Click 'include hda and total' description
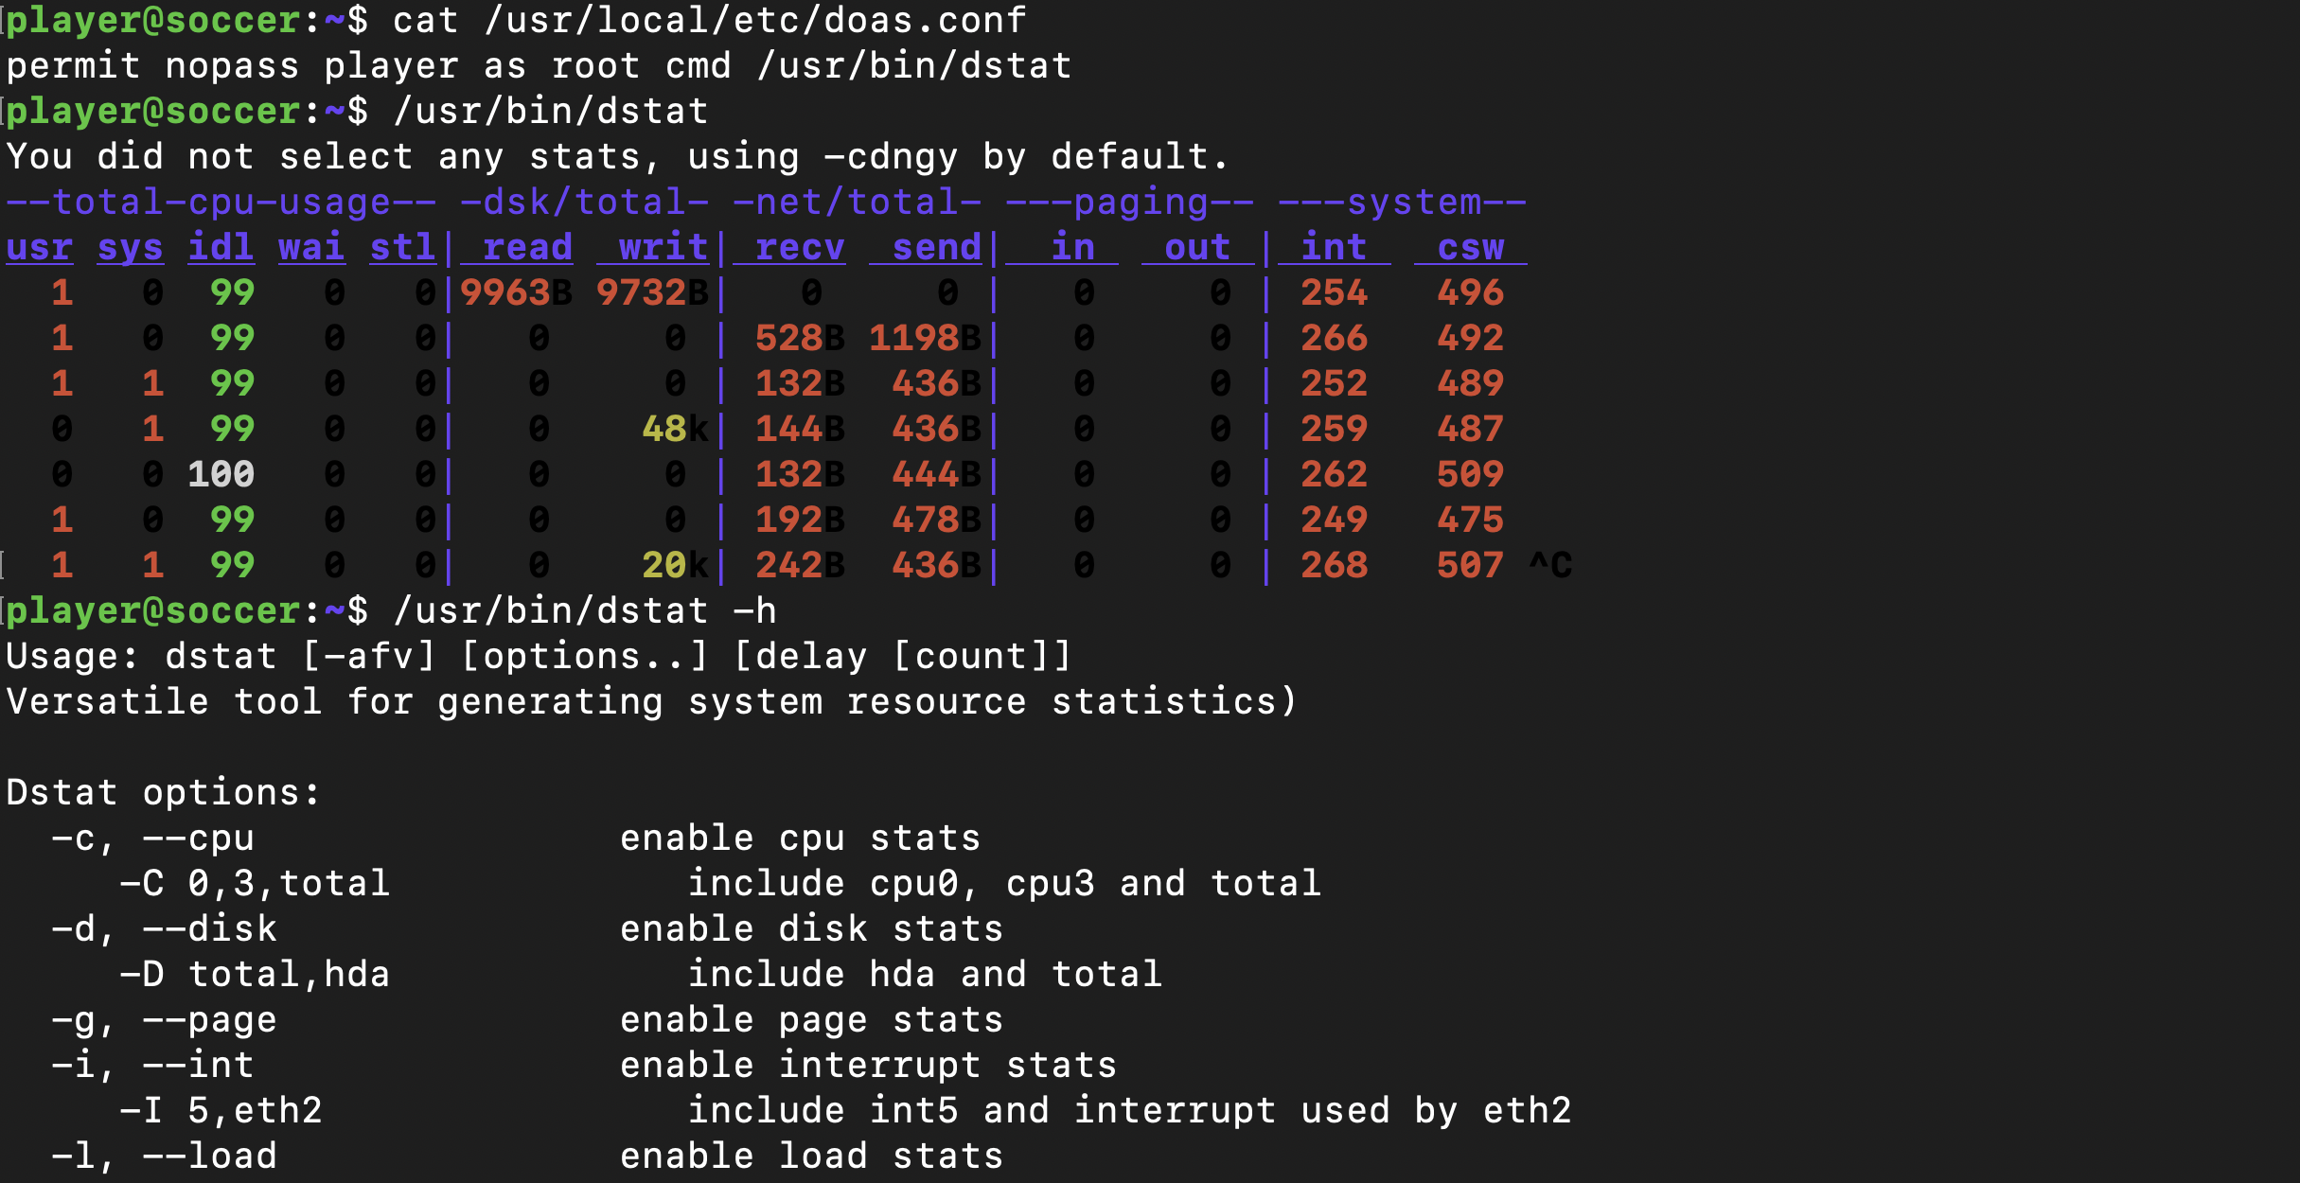Viewport: 2300px width, 1183px height. (x=926, y=974)
